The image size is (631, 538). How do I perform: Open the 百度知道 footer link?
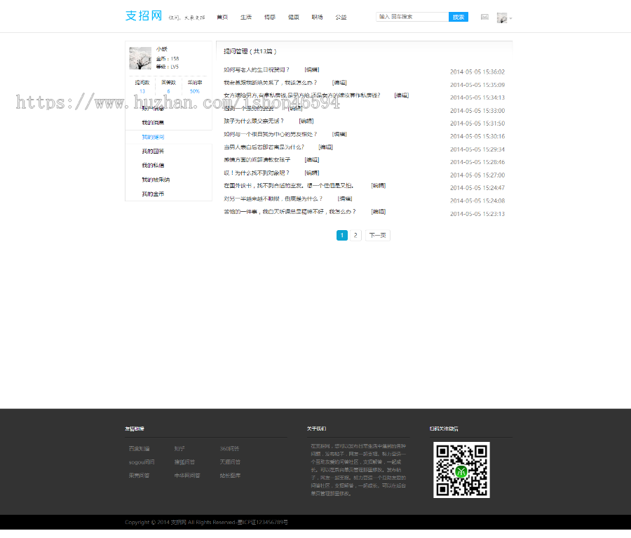140,449
